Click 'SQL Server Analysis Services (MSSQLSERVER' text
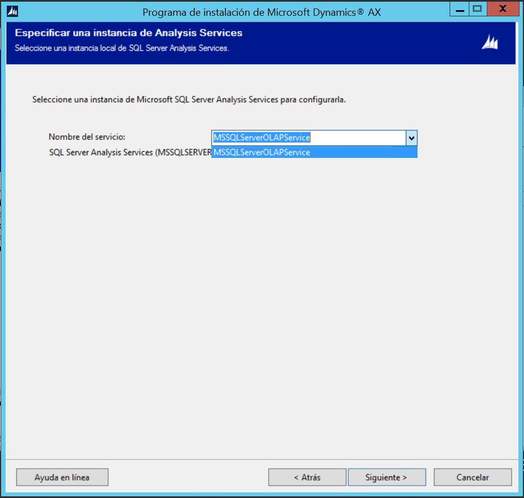 pos(130,152)
